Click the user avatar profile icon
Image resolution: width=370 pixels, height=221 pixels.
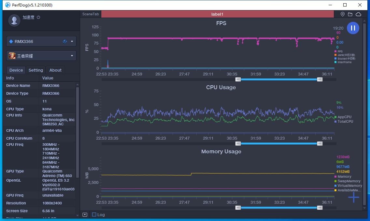(14, 20)
